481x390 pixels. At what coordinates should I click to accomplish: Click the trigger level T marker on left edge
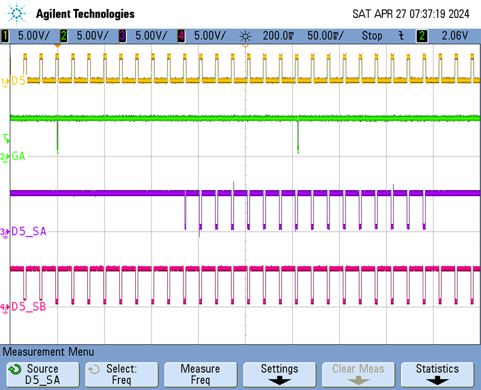point(5,138)
